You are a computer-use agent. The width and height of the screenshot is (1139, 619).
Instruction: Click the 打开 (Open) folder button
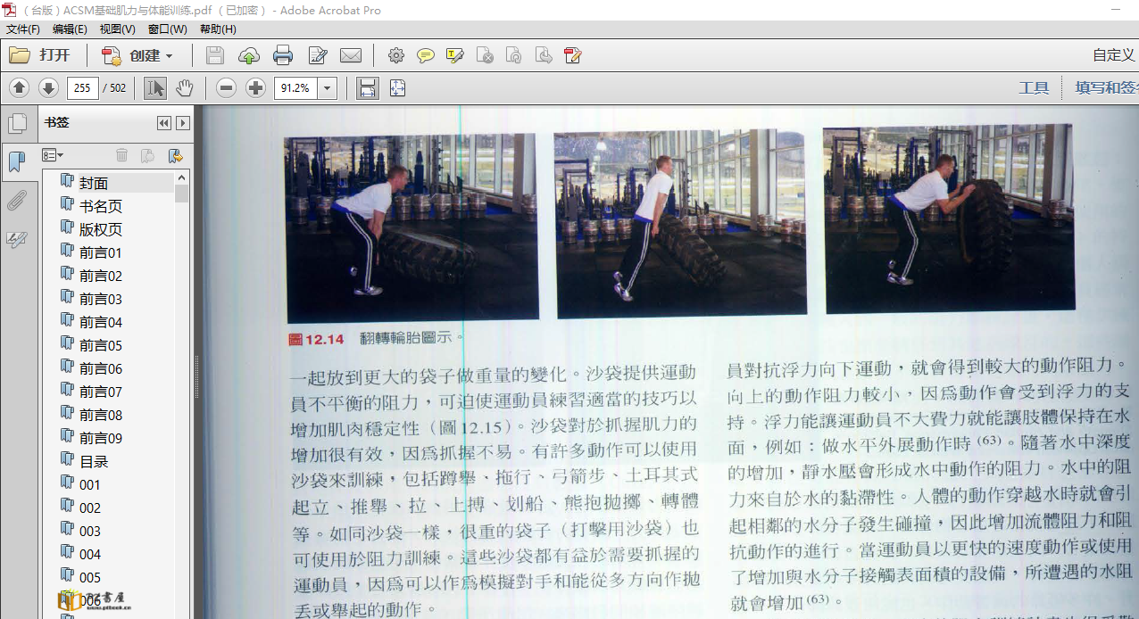39,55
